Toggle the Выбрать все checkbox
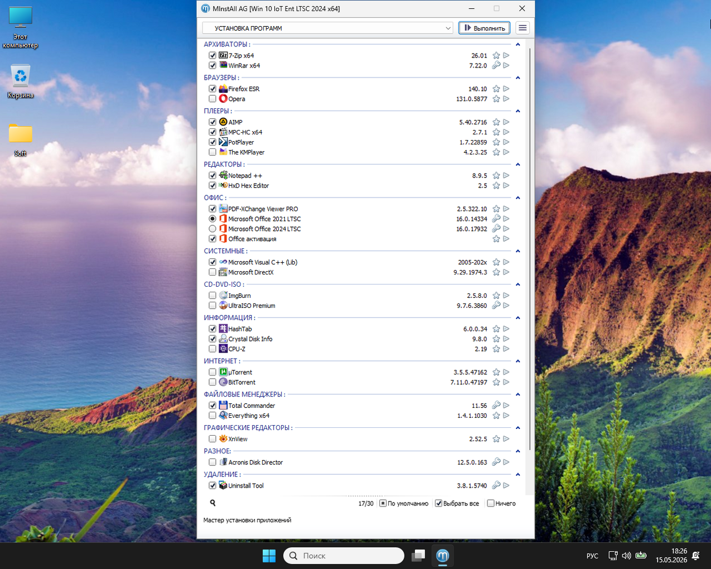 pyautogui.click(x=439, y=503)
